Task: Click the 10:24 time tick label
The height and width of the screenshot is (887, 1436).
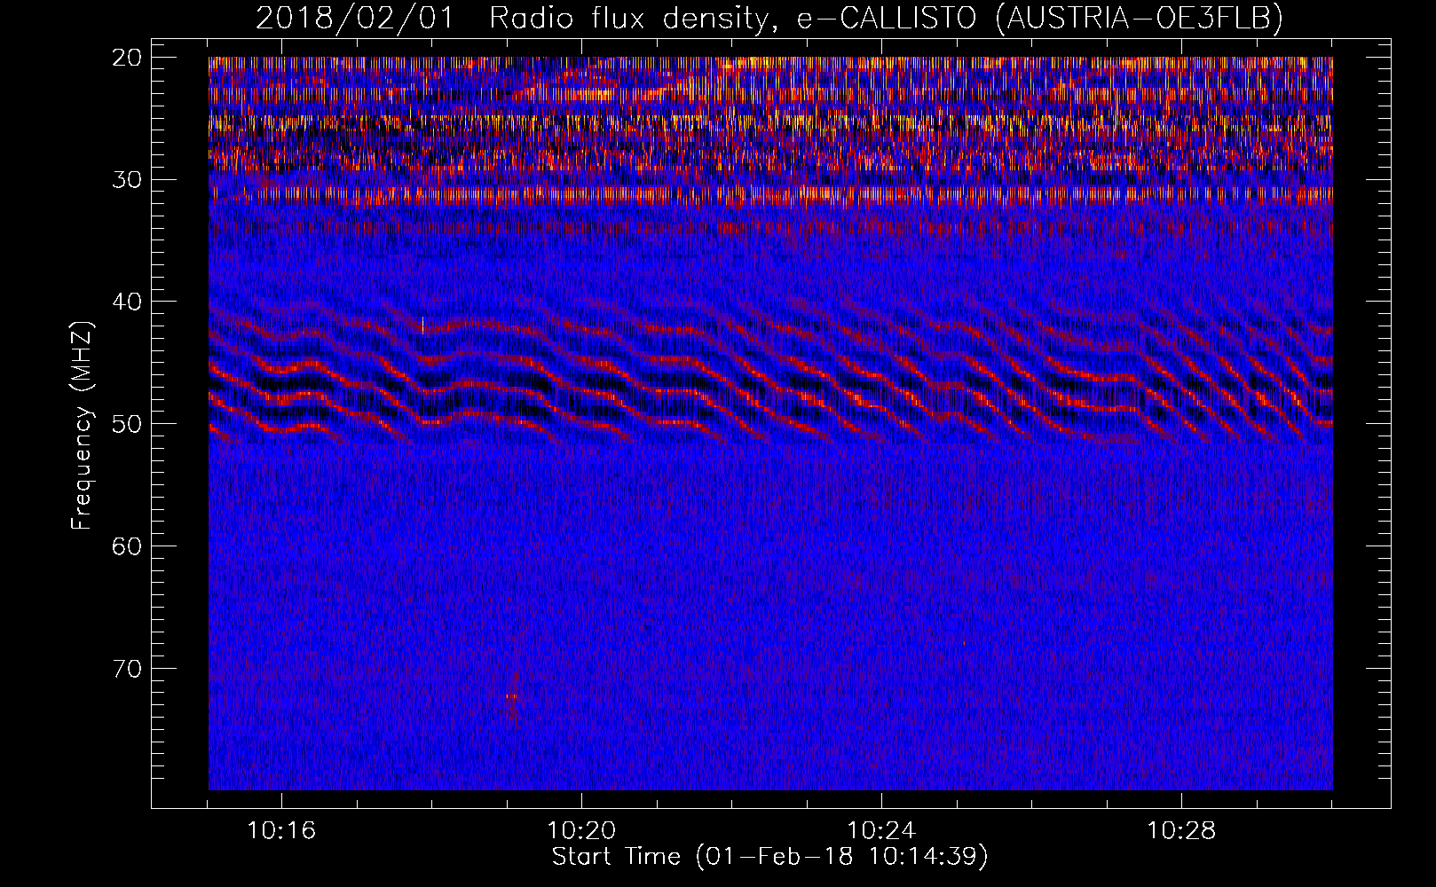Action: pyautogui.click(x=881, y=831)
